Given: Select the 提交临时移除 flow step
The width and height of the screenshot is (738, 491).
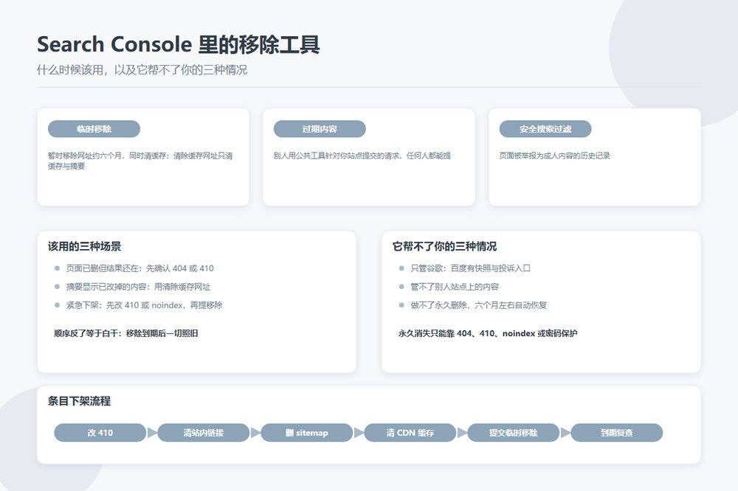Looking at the screenshot, I should point(514,433).
